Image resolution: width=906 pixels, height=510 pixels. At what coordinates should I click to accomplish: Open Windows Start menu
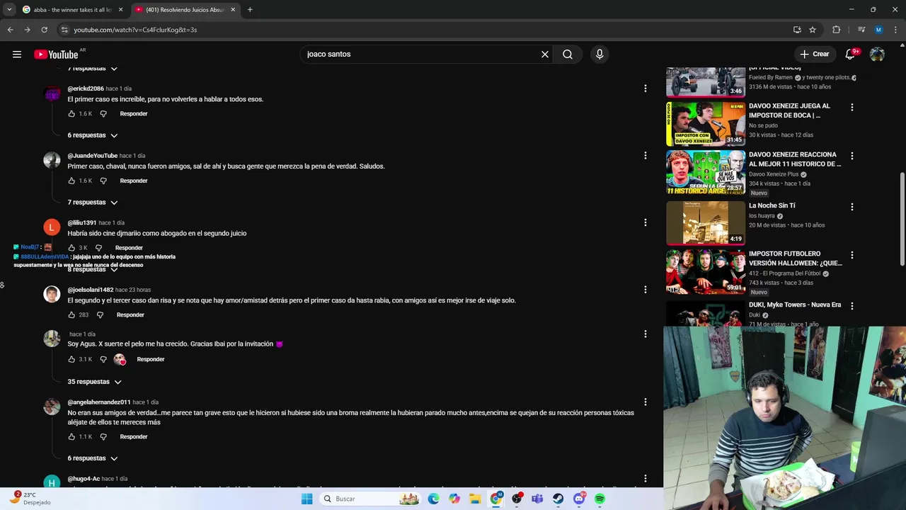coord(306,499)
